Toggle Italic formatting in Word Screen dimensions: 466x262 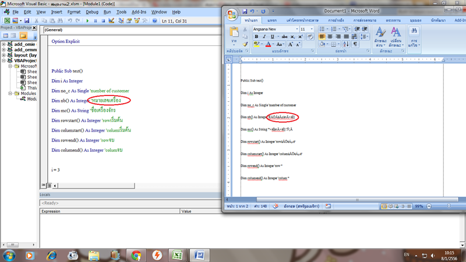264,37
